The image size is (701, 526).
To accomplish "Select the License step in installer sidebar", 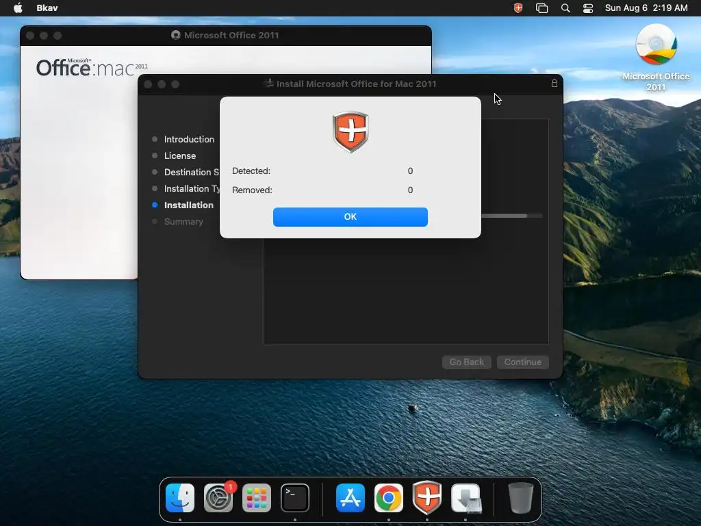I will click(x=180, y=155).
